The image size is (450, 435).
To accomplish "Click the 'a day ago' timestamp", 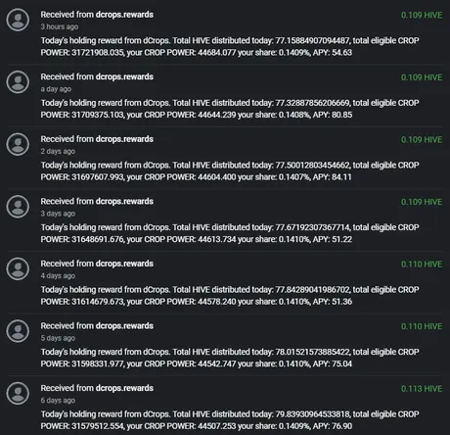I will (x=56, y=89).
